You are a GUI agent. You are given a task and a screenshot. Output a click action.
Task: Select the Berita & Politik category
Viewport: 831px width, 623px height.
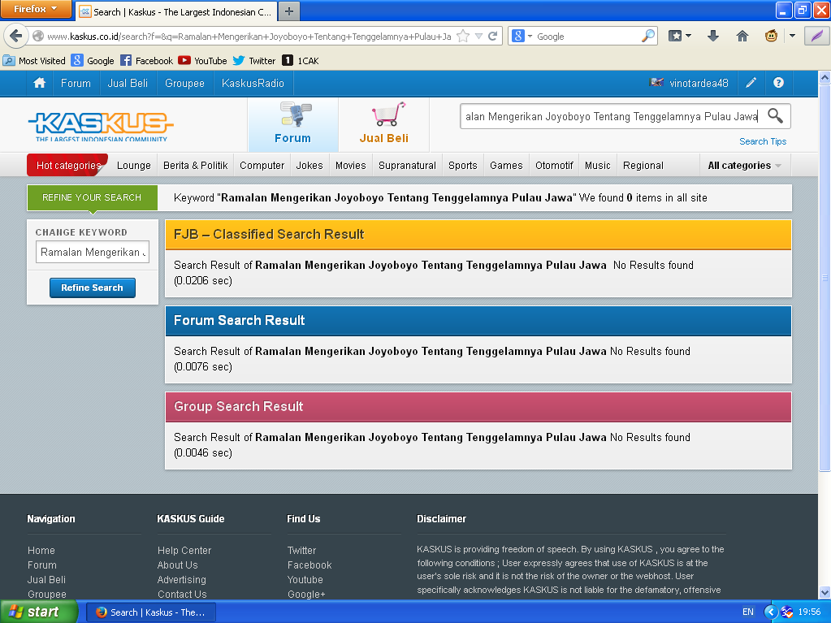[x=196, y=165]
